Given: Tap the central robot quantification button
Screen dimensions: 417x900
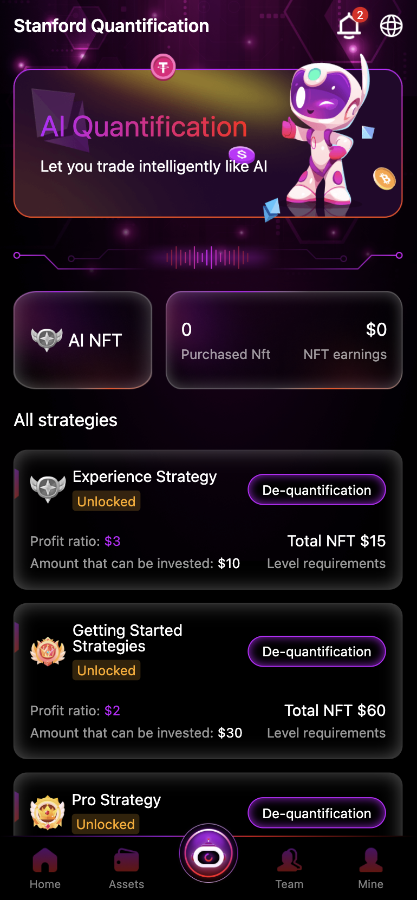Looking at the screenshot, I should point(208,855).
